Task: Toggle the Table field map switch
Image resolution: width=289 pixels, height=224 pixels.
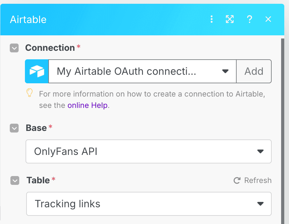Action: (15, 180)
